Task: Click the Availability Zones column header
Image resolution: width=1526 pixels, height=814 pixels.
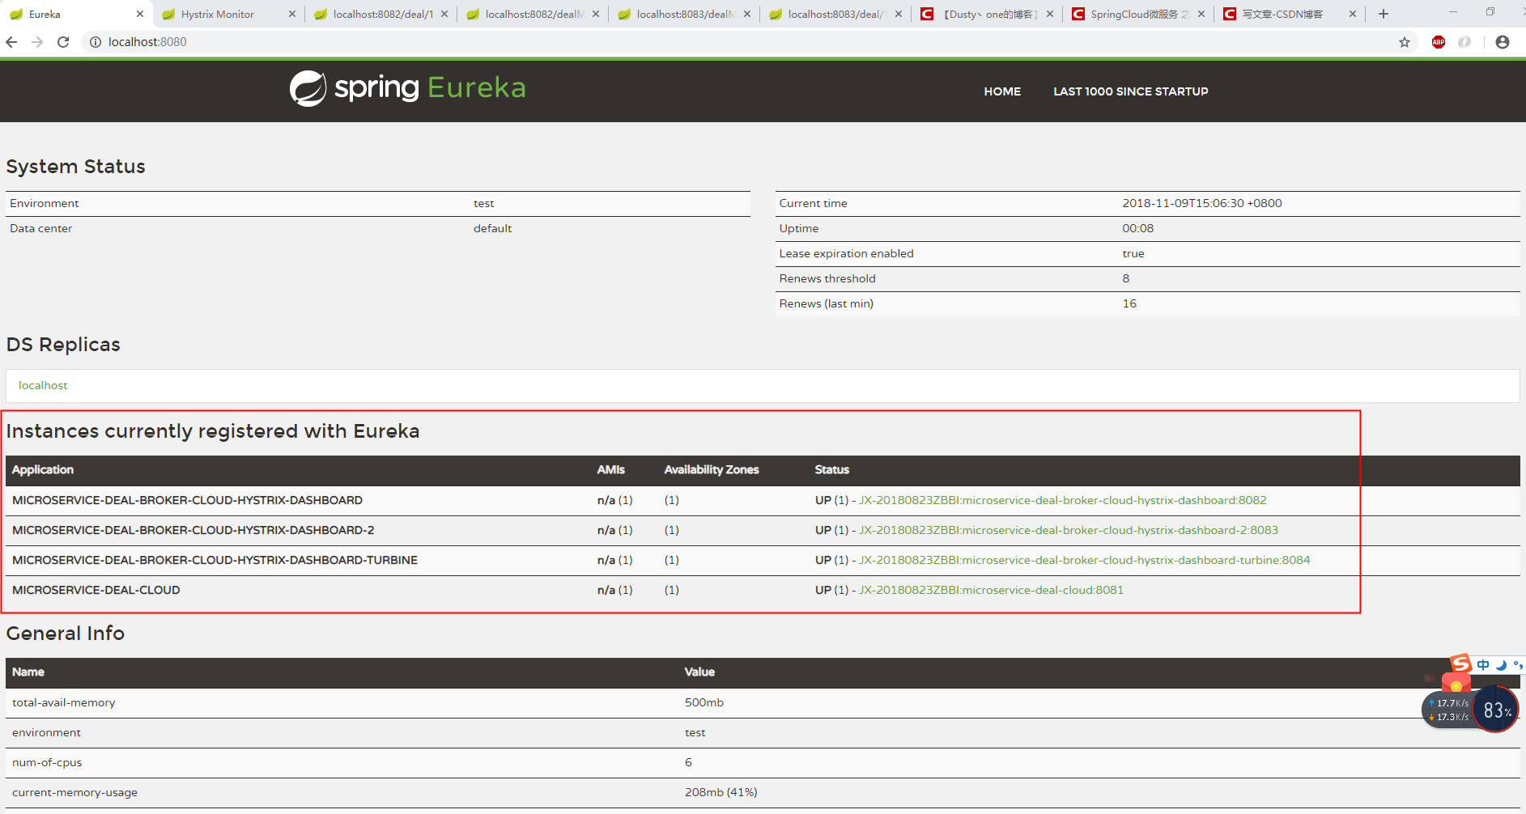Action: pyautogui.click(x=712, y=469)
